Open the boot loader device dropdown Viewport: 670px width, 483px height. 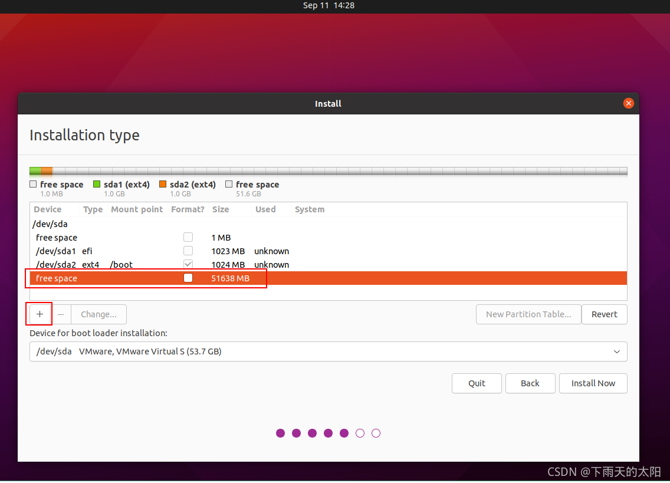(328, 351)
